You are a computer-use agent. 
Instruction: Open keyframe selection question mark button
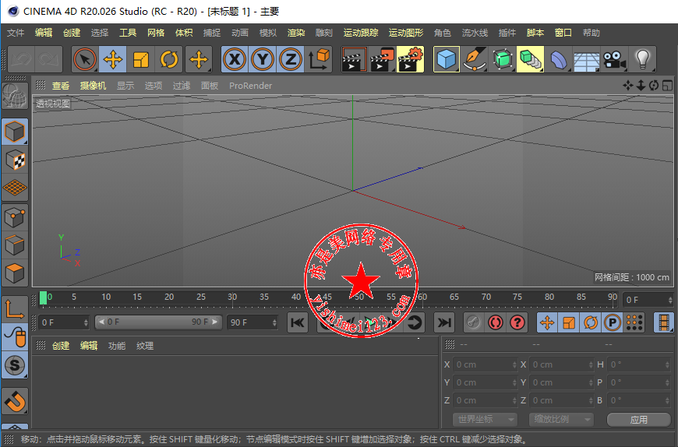pyautogui.click(x=517, y=322)
